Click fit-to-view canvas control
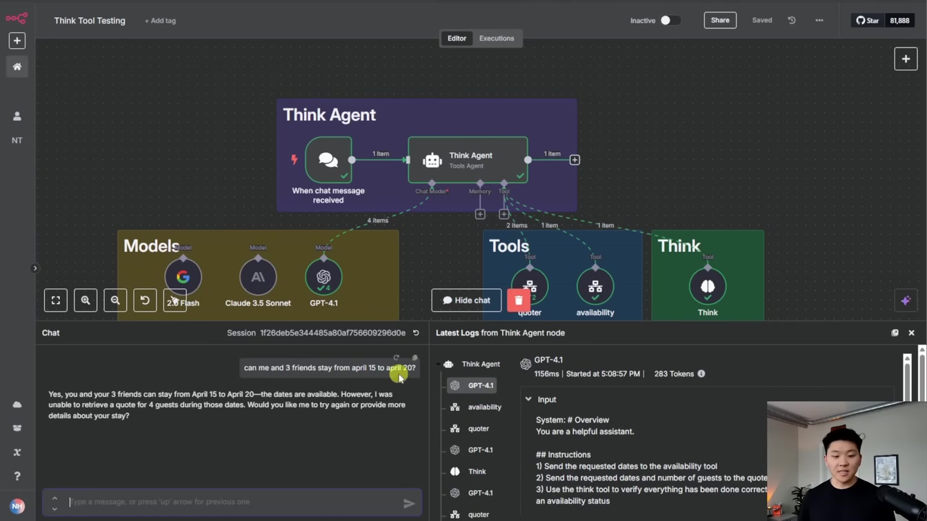The width and height of the screenshot is (927, 521). (x=56, y=300)
